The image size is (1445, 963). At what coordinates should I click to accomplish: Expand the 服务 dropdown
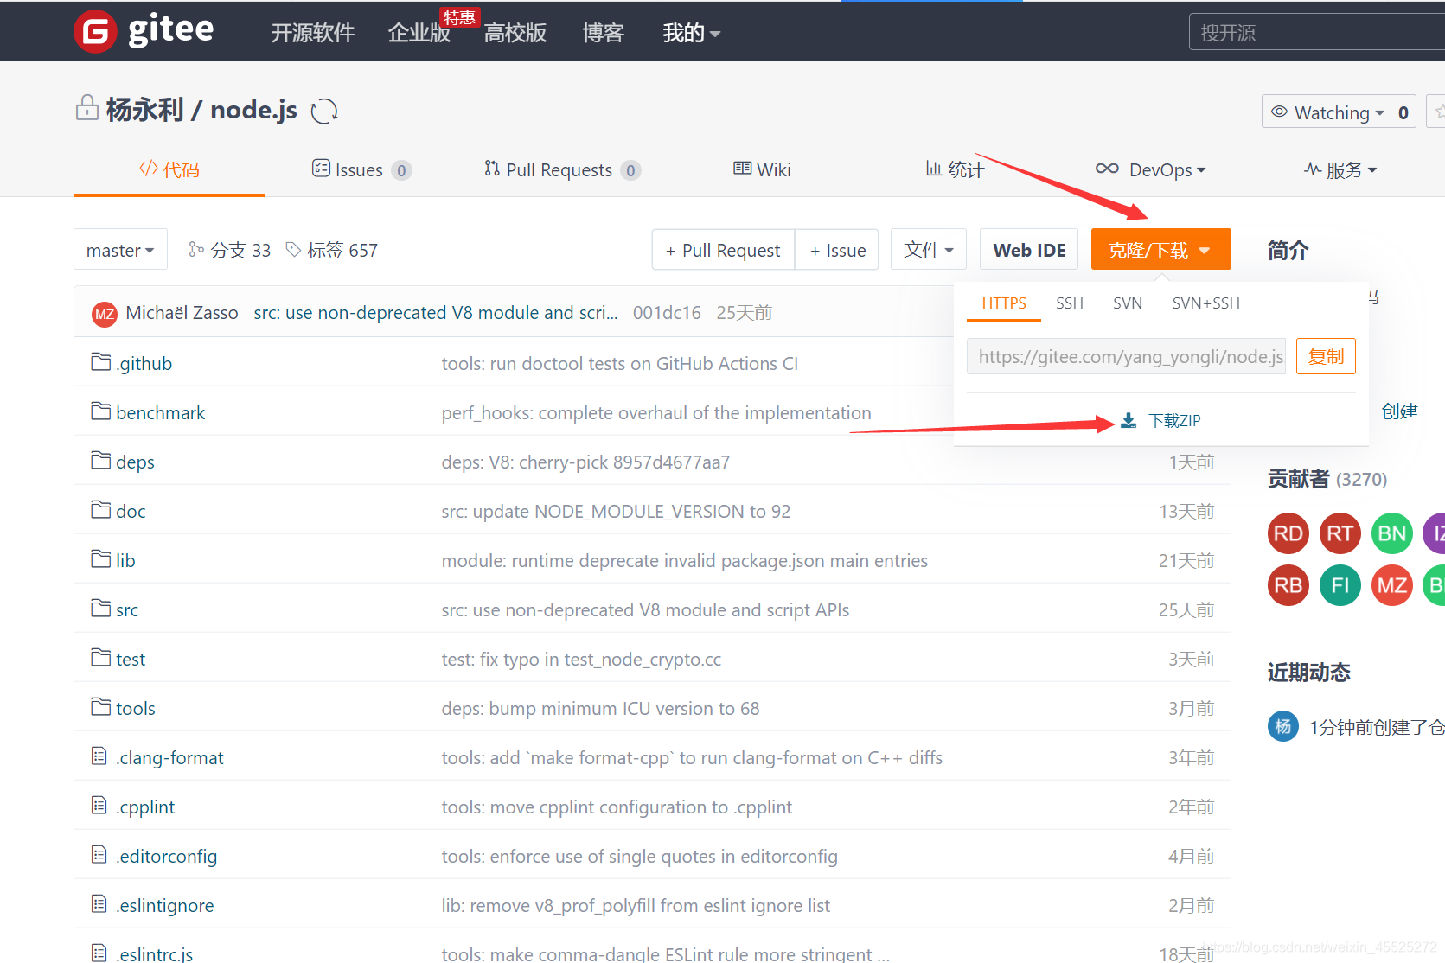1340,169
